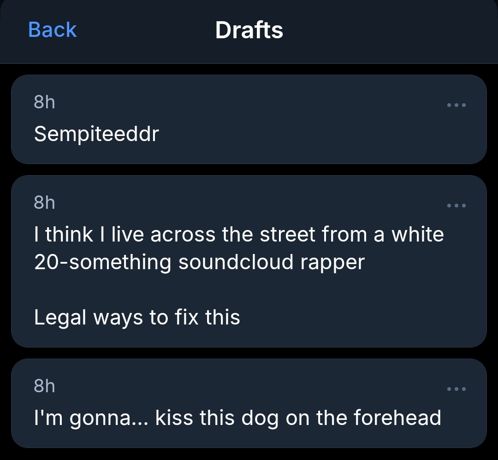
Task: Open the ellipsis menu on soundcloud rapper draft
Action: tap(456, 206)
